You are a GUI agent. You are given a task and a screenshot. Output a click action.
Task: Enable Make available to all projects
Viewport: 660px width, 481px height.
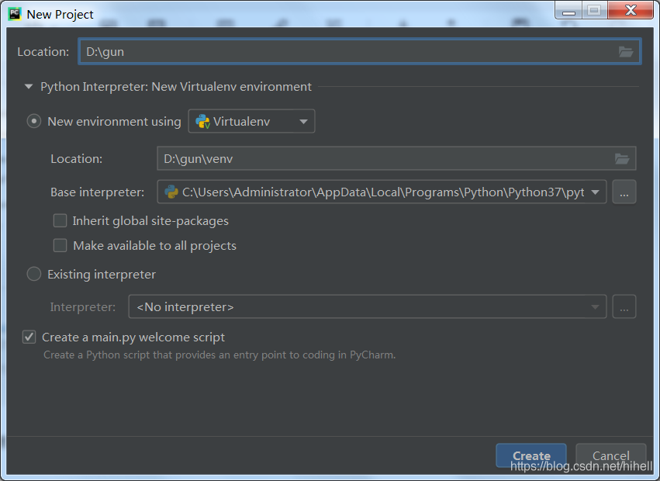point(60,246)
